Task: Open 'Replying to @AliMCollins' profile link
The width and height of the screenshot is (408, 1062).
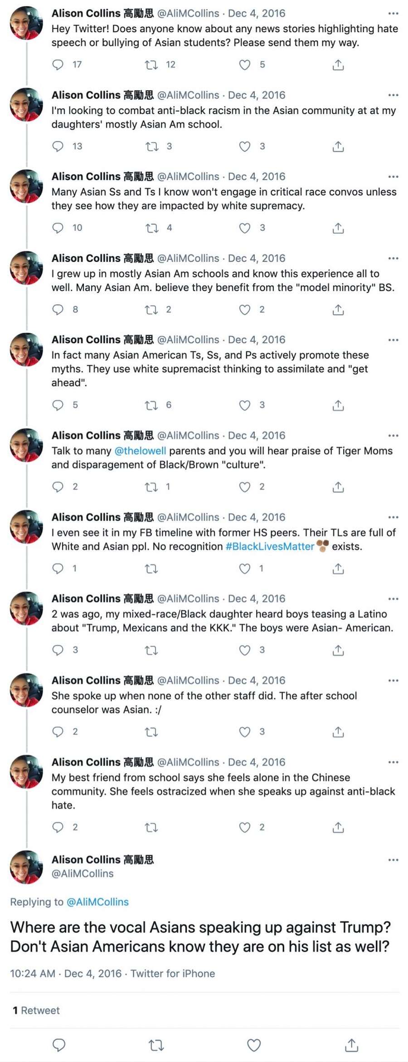Action: point(97,902)
